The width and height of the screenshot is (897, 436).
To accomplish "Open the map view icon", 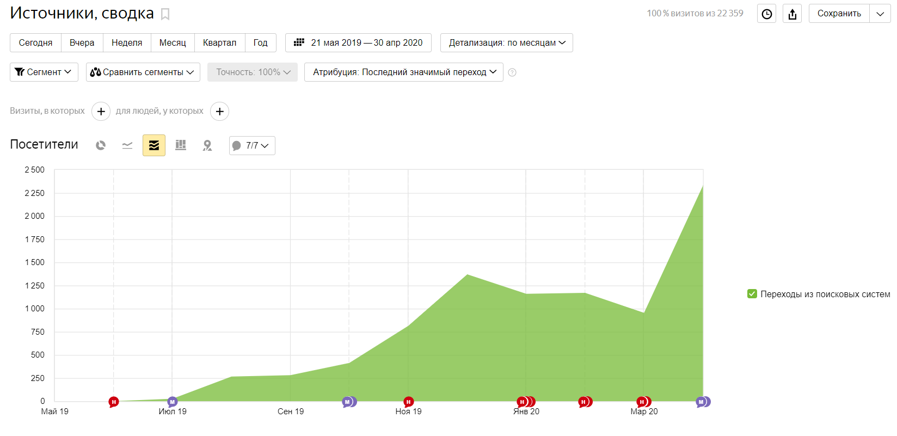I will point(207,145).
